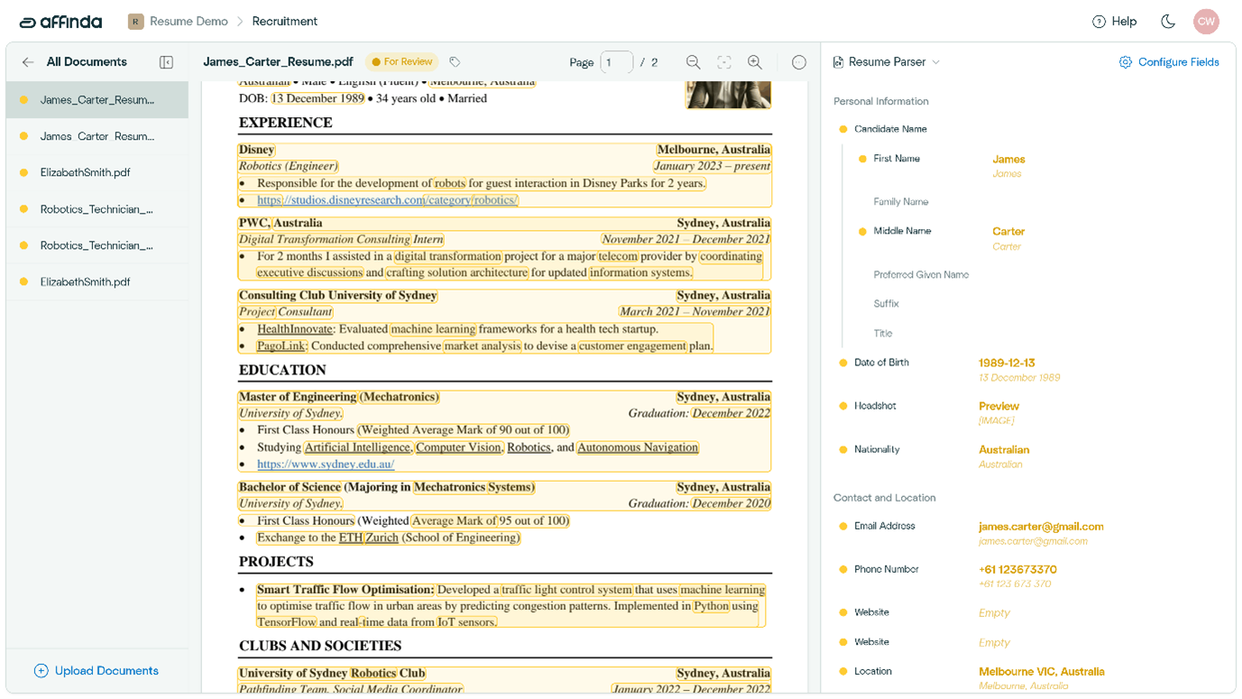1242x699 pixels.
Task: Click Configure Fields
Action: pos(1169,62)
